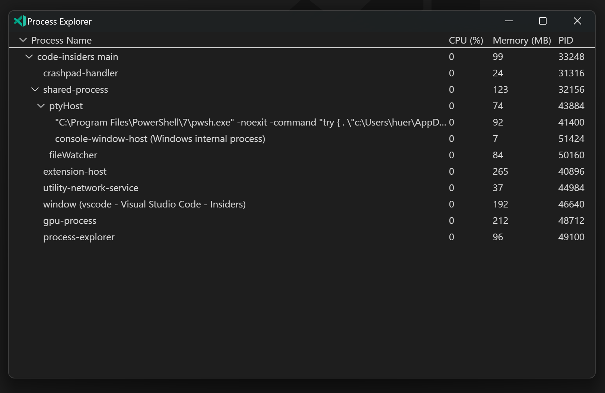Click the VS Code logo in the title bar
Screen dimensions: 605x393
19,21
